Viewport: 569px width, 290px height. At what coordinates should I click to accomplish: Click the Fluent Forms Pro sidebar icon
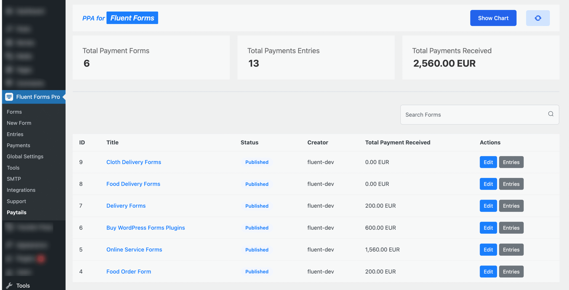tap(9, 97)
